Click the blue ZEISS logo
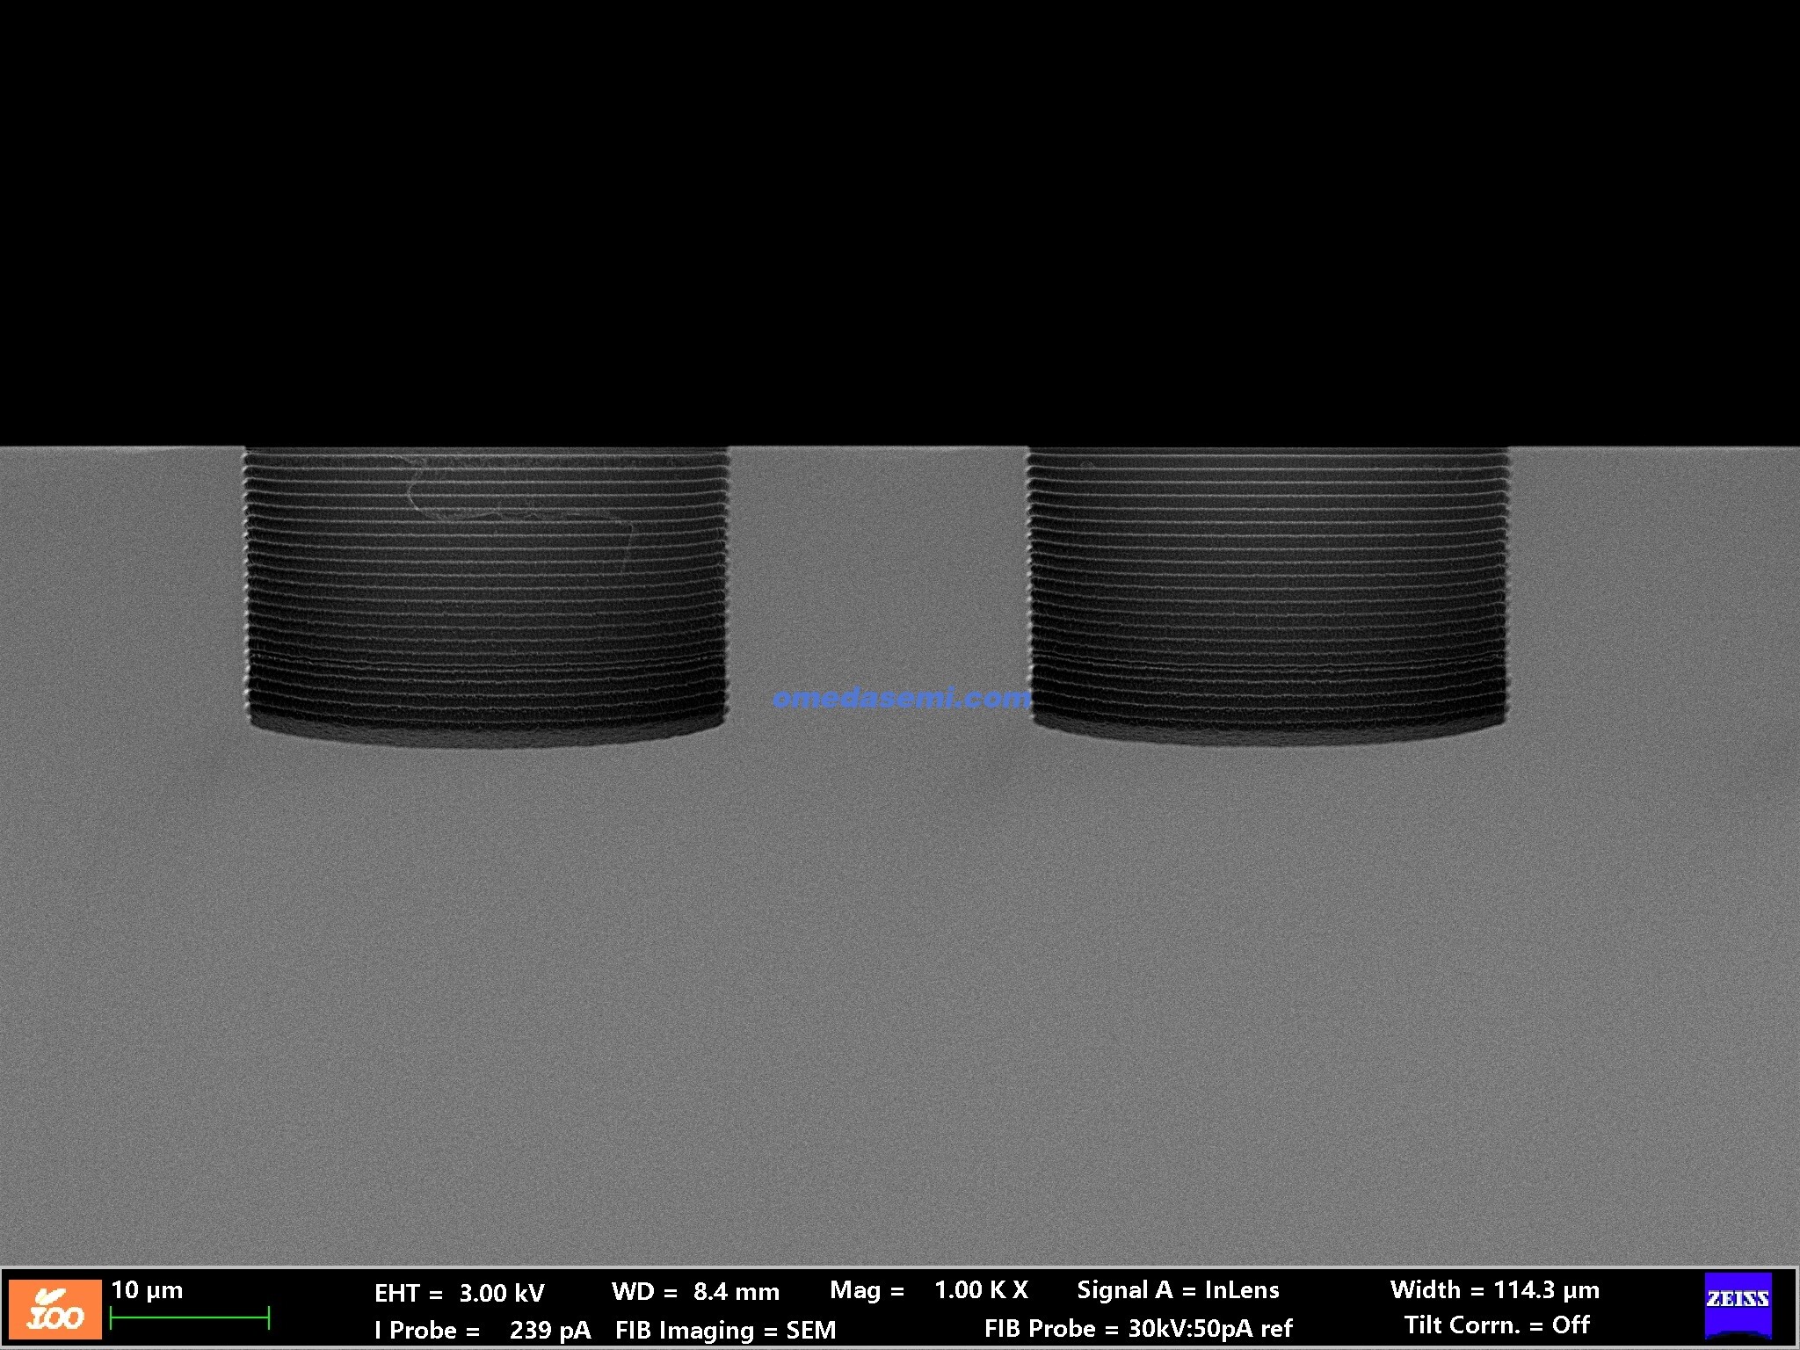The height and width of the screenshot is (1350, 1800). point(1738,1304)
